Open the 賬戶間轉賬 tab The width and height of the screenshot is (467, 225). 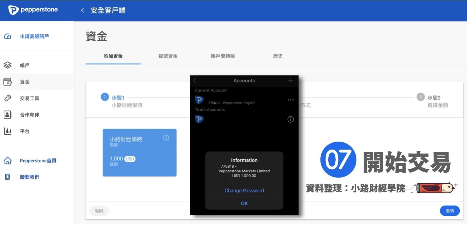pyautogui.click(x=223, y=56)
